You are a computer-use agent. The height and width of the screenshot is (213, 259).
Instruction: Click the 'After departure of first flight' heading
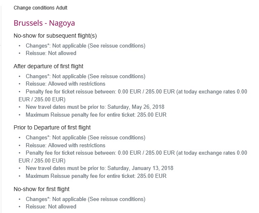(x=48, y=66)
